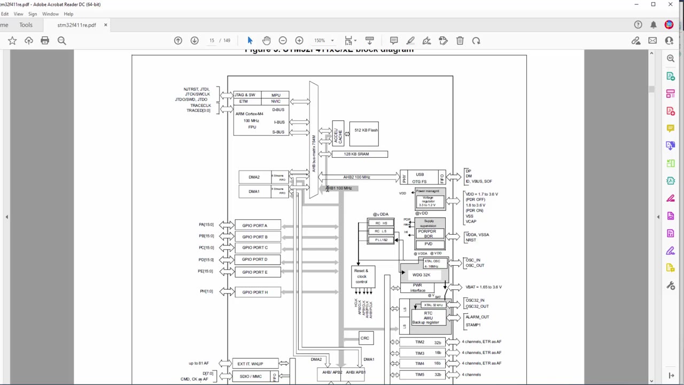Image resolution: width=684 pixels, height=385 pixels.
Task: Select the Hand tool in the toolbar
Action: [267, 41]
